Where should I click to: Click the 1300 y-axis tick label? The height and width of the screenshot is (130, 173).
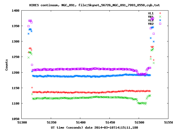[x=15, y=41]
